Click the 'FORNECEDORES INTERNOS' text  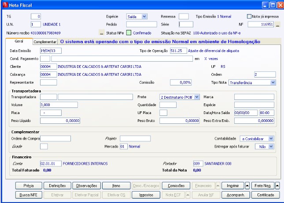[x=85, y=164]
